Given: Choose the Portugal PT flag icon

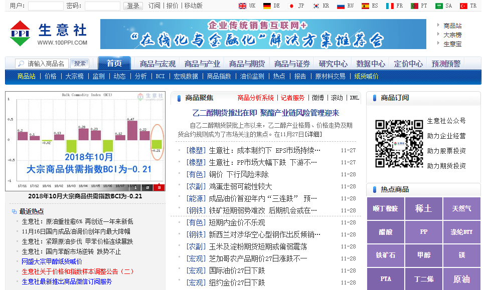Looking at the screenshot, I should point(414,6).
